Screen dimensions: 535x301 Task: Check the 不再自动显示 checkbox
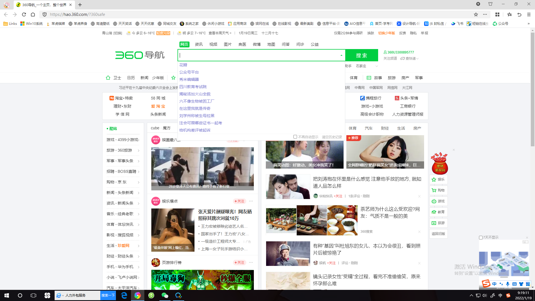(x=295, y=137)
